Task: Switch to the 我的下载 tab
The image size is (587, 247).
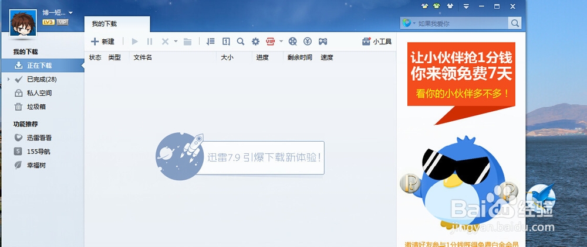Action: 117,24
